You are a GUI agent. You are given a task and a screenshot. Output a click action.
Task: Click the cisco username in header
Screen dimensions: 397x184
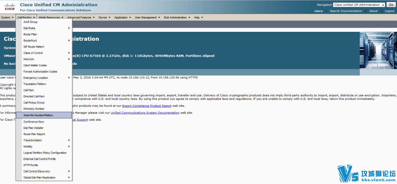[x=318, y=11]
